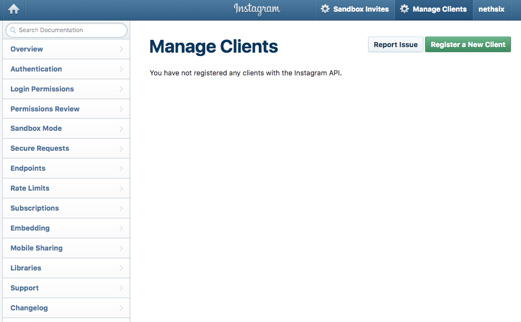Image resolution: width=521 pixels, height=322 pixels.
Task: View the Mobile Sharing documentation
Action: [x=66, y=248]
